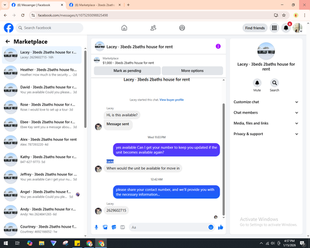The height and width of the screenshot is (248, 310).
Task: Open Courtney conversation in list
Action: 42,229
